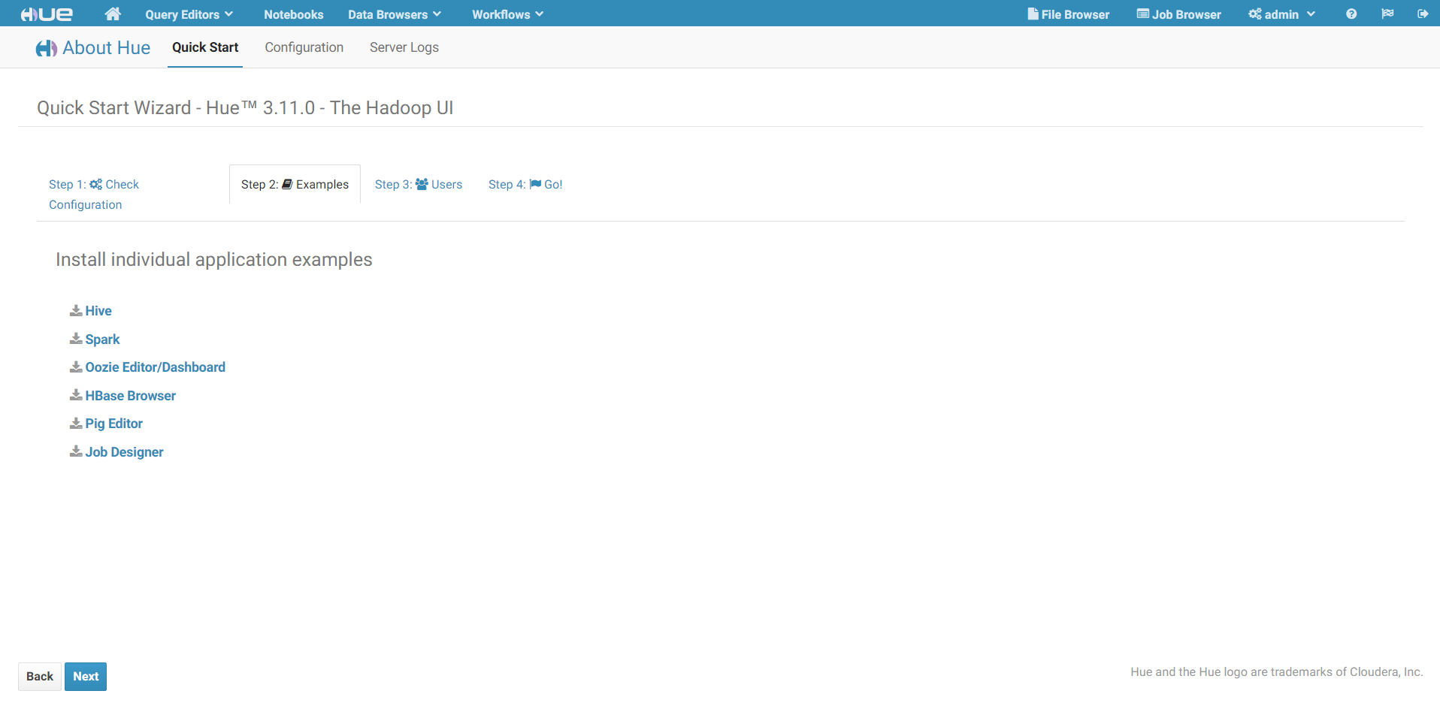The image size is (1440, 706).
Task: Install the Spark examples
Action: (x=102, y=339)
